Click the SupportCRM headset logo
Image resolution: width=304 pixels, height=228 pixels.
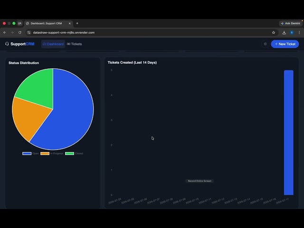pos(7,44)
